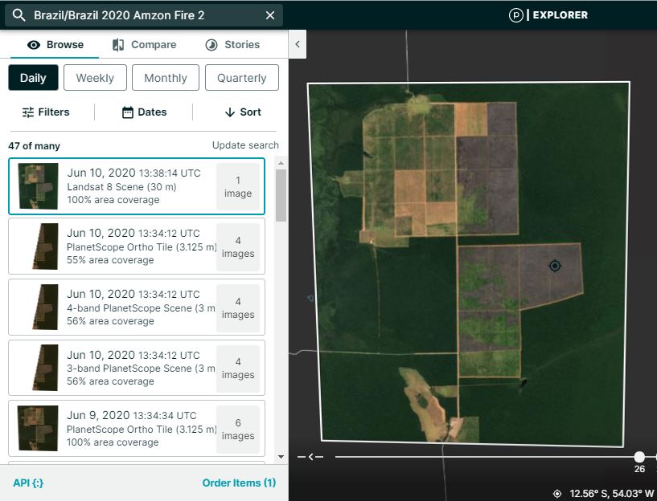Click the crosshair marker on map
The image size is (657, 501).
click(554, 266)
